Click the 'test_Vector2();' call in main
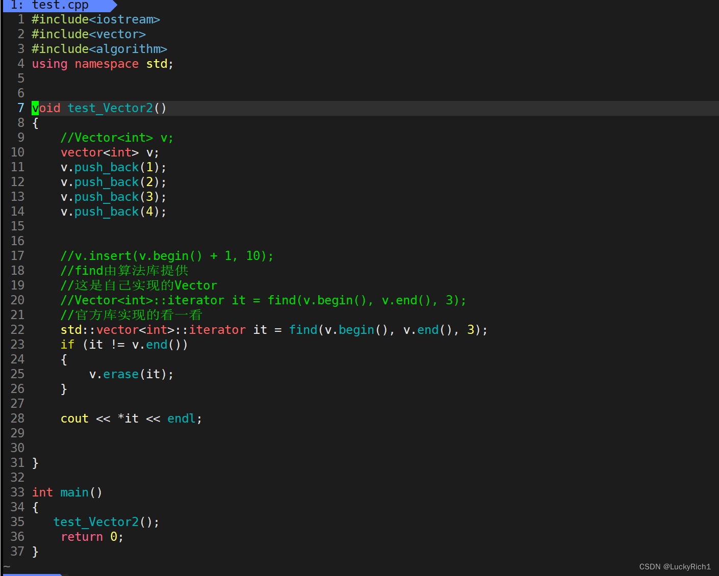Viewport: 719px width, 576px height. pyautogui.click(x=106, y=522)
